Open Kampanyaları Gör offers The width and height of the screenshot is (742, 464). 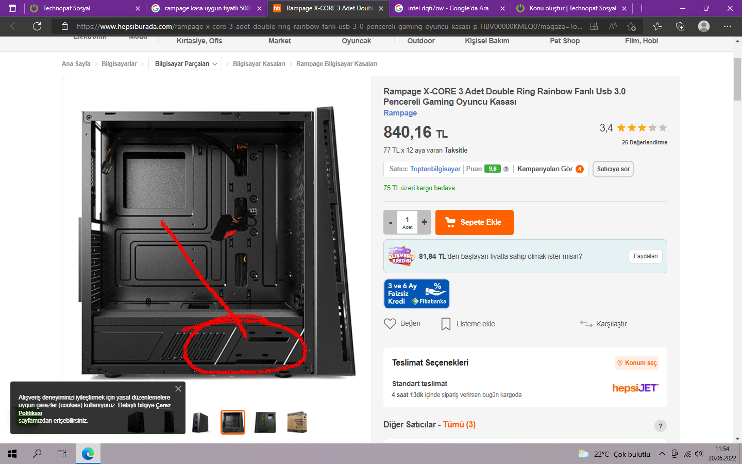[550, 169]
